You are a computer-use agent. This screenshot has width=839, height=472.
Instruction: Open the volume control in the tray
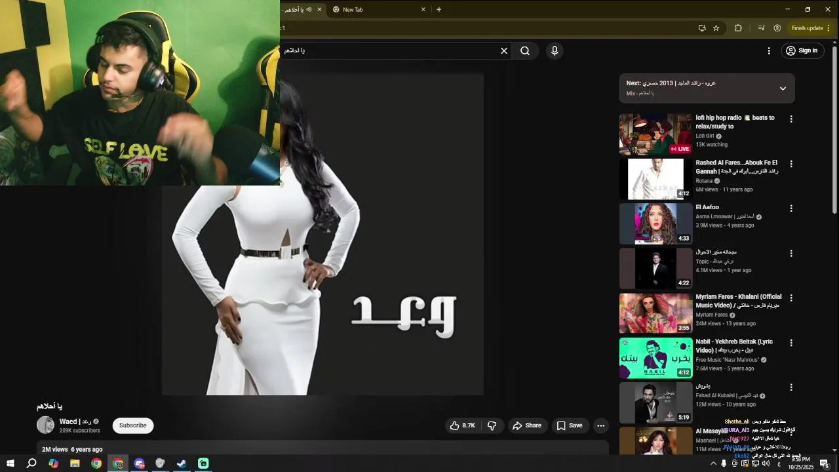pos(766,463)
